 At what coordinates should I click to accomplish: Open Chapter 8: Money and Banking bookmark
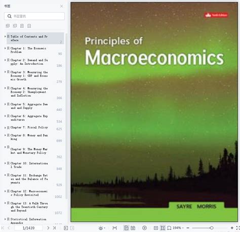[29, 137]
